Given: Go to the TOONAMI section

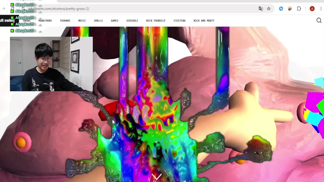Looking at the screenshot, I should click(x=65, y=21).
